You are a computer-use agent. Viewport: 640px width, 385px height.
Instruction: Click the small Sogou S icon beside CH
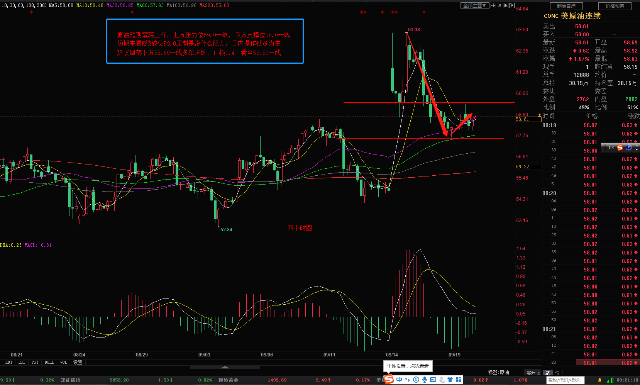(620, 148)
